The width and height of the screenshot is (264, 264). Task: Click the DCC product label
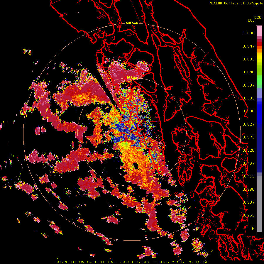(258, 18)
